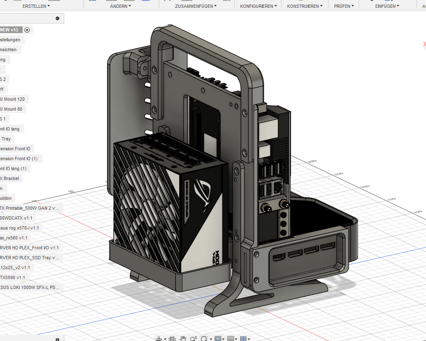
Task: Select 'SUS LOKI 1000W SFX-L PS' component
Action: coord(31,287)
